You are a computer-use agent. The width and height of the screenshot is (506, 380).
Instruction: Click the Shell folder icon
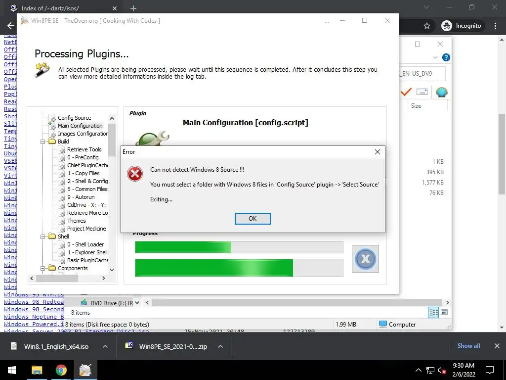(51, 236)
